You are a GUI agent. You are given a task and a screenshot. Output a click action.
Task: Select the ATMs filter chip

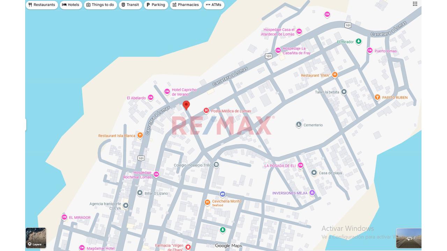[x=214, y=5]
